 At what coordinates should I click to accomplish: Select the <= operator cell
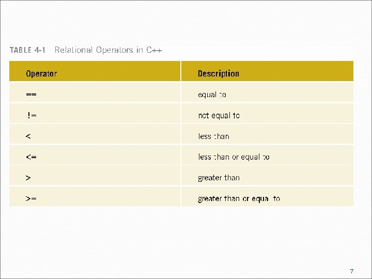pyautogui.click(x=32, y=157)
